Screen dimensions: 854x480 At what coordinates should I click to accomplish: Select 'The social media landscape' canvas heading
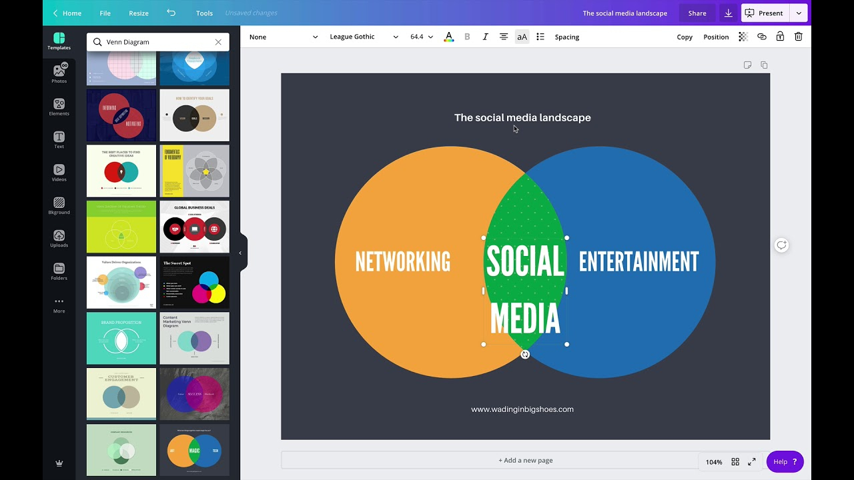click(522, 117)
